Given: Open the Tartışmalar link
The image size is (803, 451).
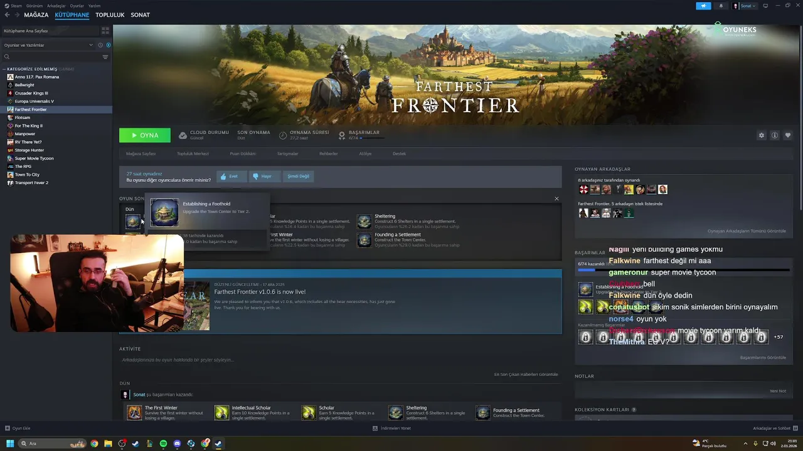Looking at the screenshot, I should point(287,153).
